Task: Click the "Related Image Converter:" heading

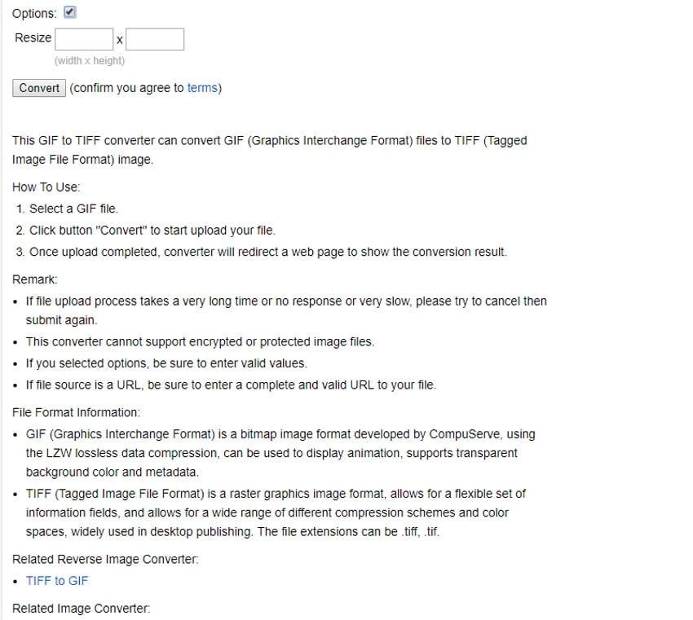Action: tap(82, 608)
